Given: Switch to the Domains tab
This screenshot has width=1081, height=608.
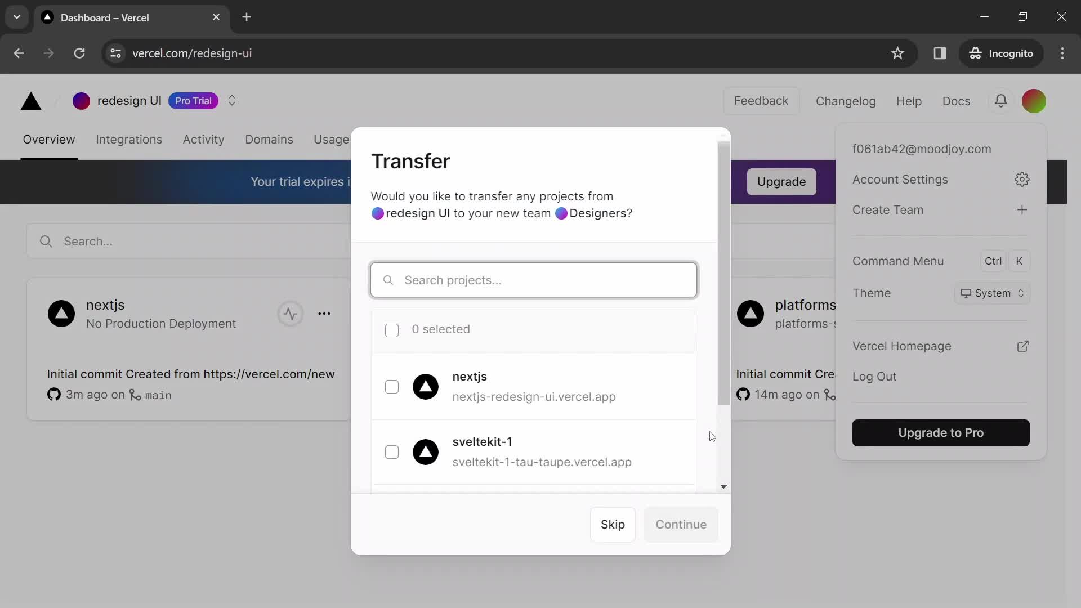Looking at the screenshot, I should click(x=269, y=140).
